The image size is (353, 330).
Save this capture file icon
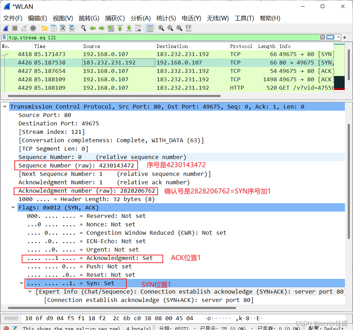point(54,28)
